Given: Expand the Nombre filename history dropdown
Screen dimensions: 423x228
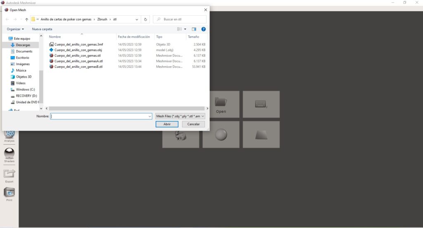Looking at the screenshot, I should (150, 116).
